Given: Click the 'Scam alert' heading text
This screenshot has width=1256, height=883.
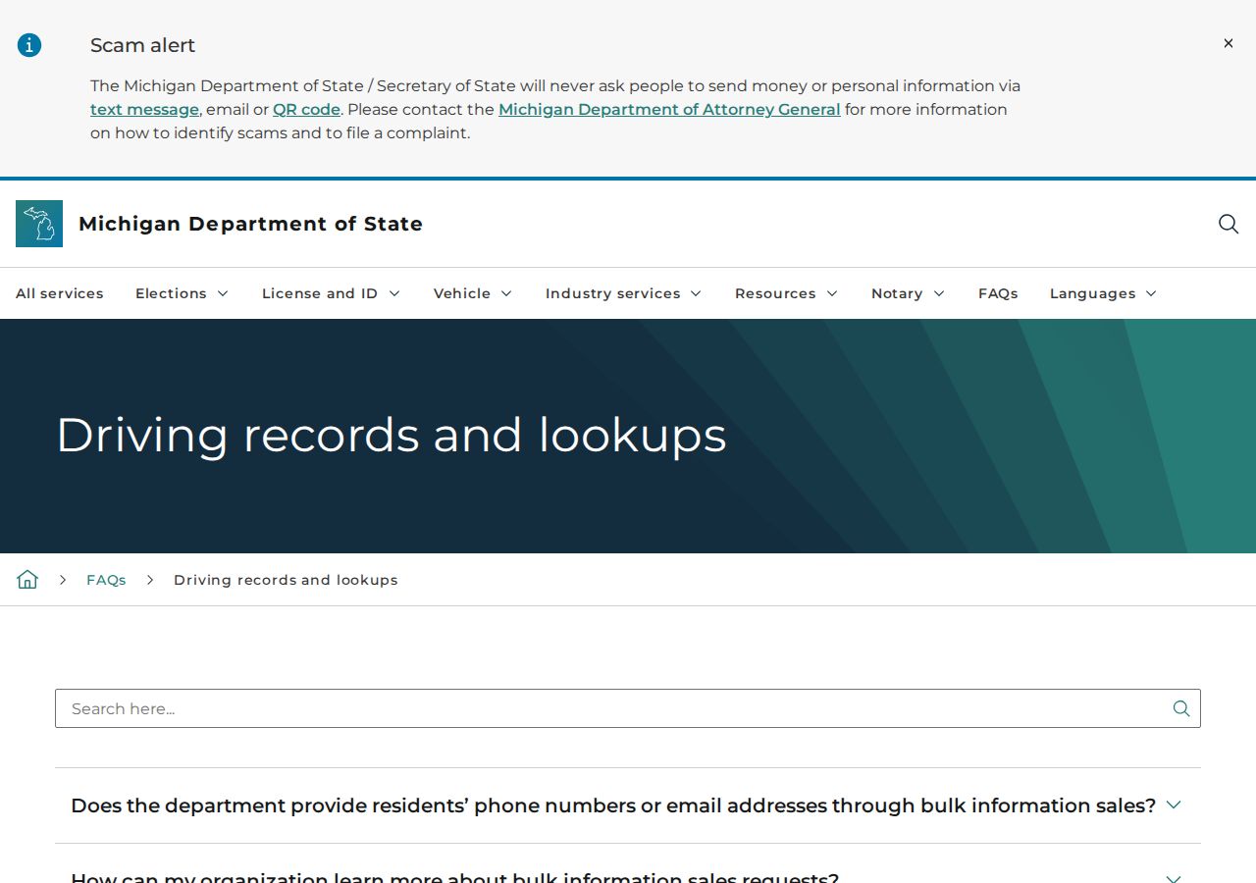Looking at the screenshot, I should coord(142,45).
